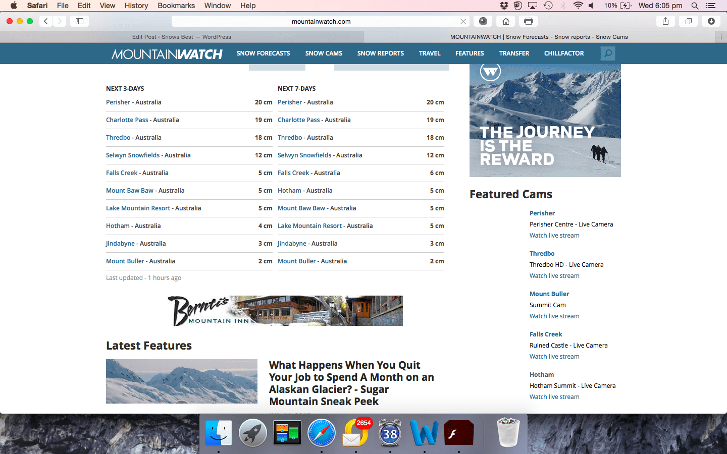
Task: Open the Alaskan Glacier feature thumbnail
Action: pyautogui.click(x=182, y=381)
